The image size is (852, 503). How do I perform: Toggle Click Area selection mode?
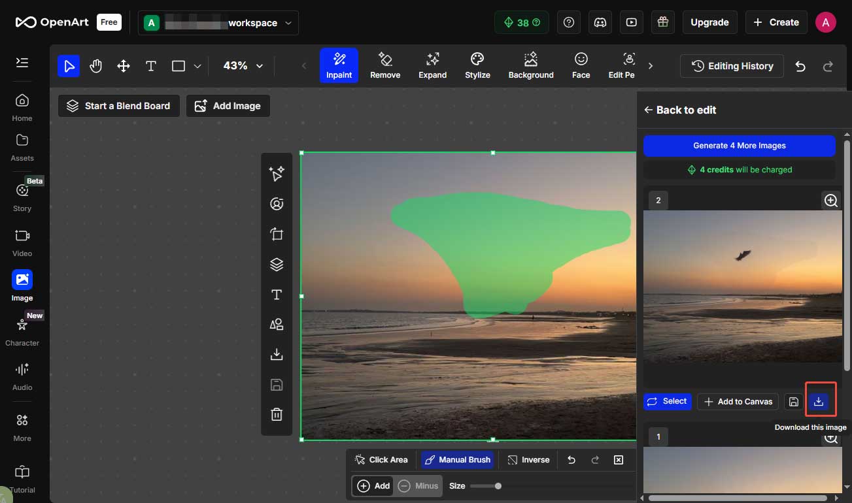(x=381, y=459)
